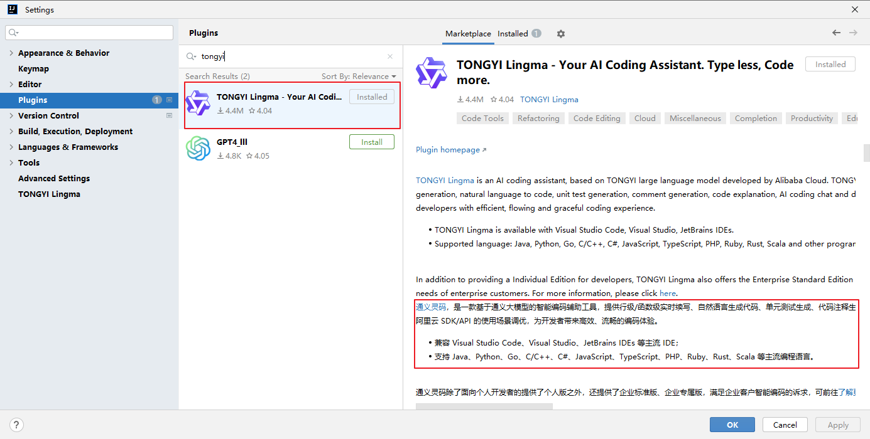Screen dimensions: 870x439
Task: Open the Plugin homepage link
Action: click(x=451, y=150)
